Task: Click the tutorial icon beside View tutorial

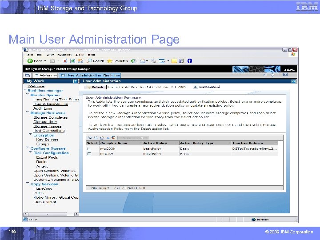Action: point(196,87)
